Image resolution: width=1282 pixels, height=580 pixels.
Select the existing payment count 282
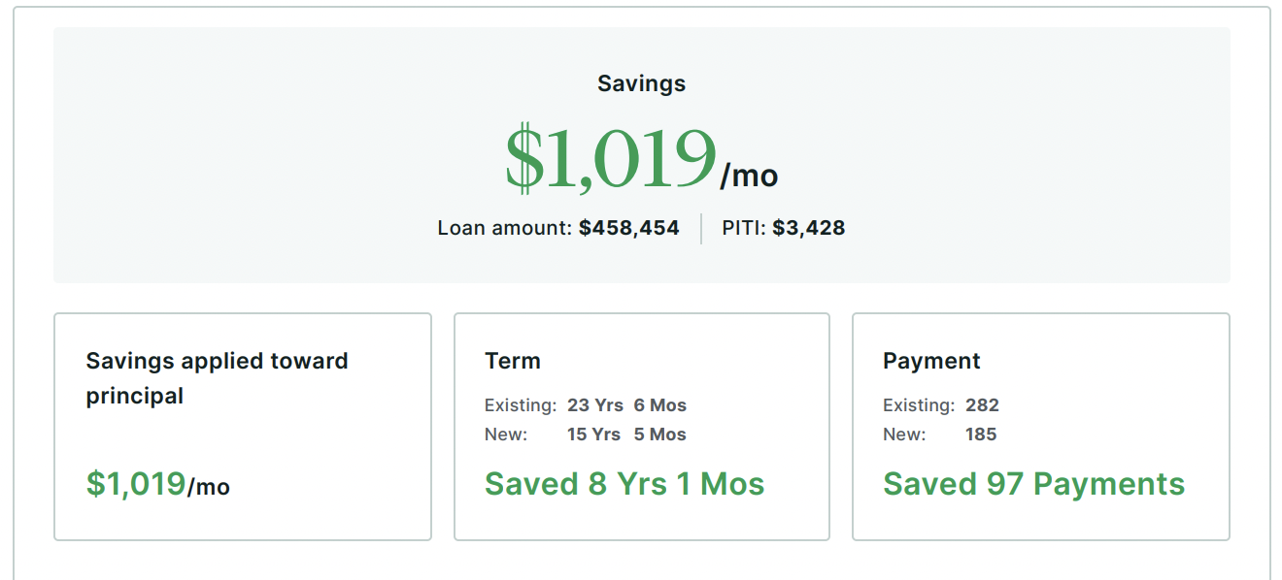point(982,405)
